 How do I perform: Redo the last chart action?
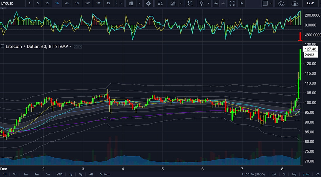click(x=223, y=3)
